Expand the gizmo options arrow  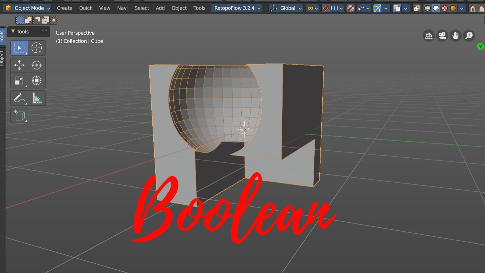click(x=386, y=8)
